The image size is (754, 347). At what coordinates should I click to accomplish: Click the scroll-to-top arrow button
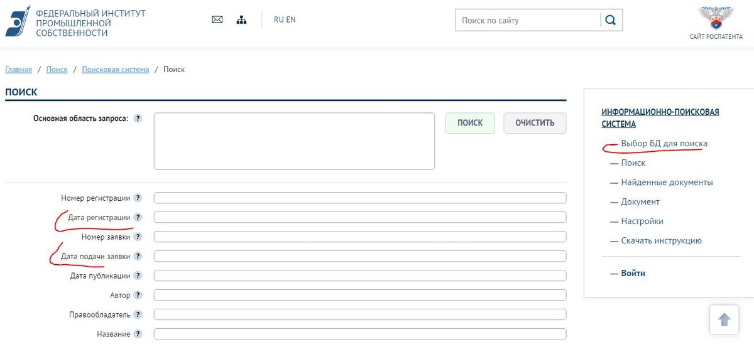[724, 319]
